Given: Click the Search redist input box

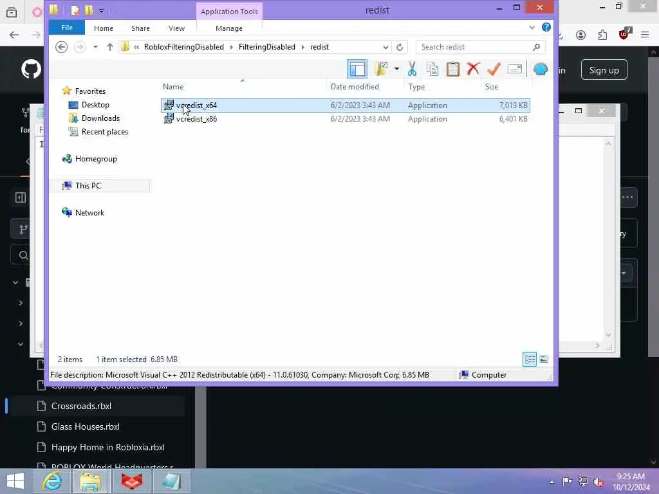Looking at the screenshot, I should click(x=480, y=47).
